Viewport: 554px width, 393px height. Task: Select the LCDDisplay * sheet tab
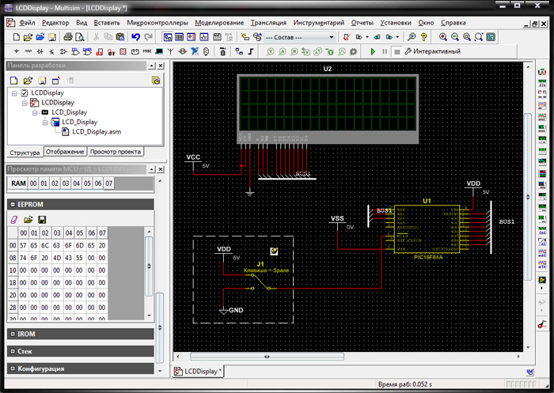tap(199, 372)
